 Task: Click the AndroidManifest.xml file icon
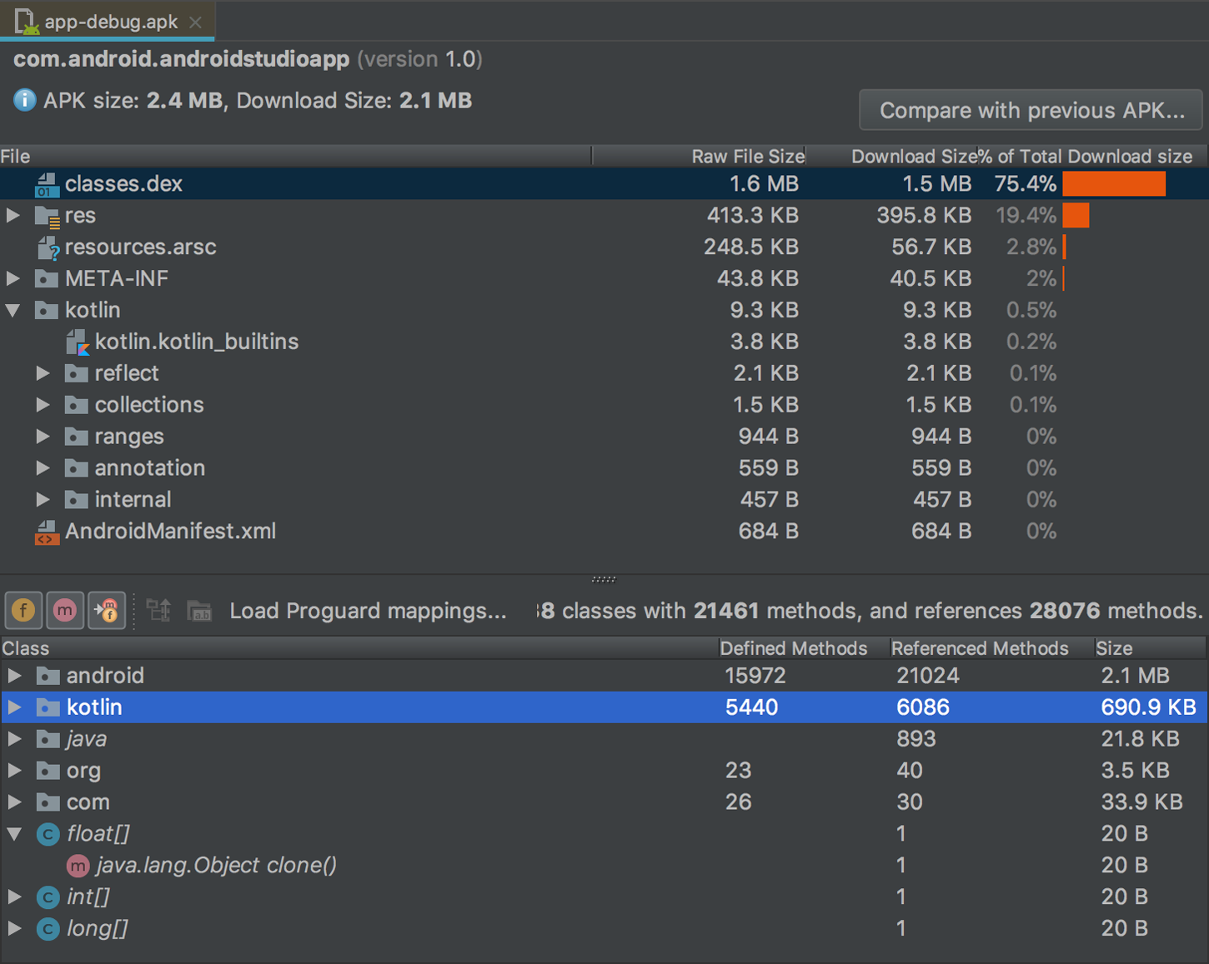47,532
